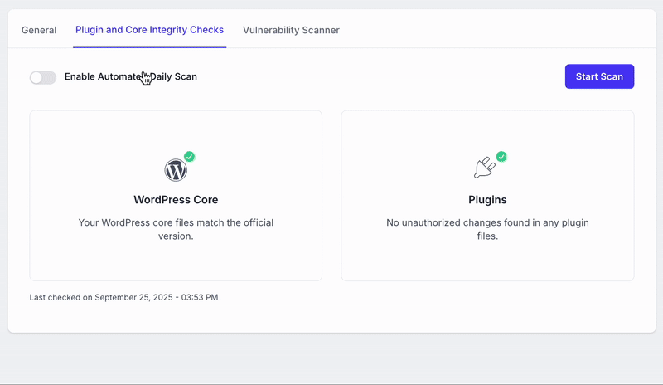Click the WordPress logo icon

[x=176, y=171]
